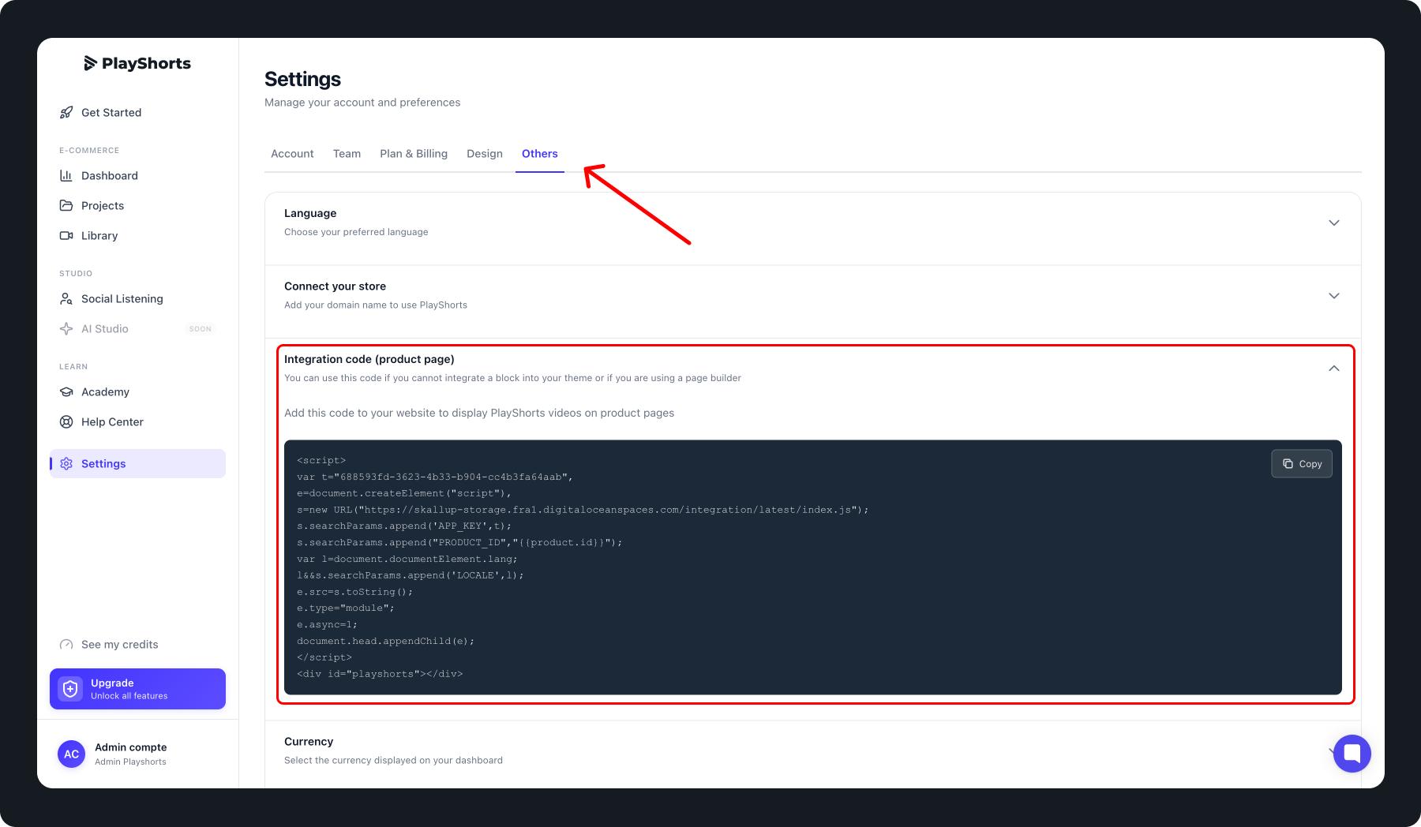Screen dimensions: 1421x827
Task: Click the Help Center lifebuoy icon
Action: [x=66, y=421]
